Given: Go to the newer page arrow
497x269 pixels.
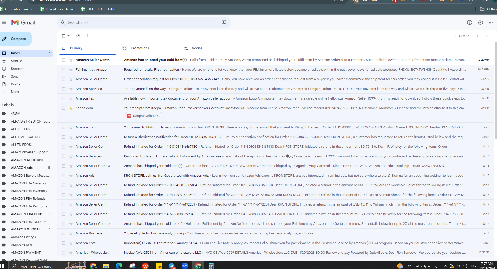Looking at the screenshot, I should coord(477,36).
